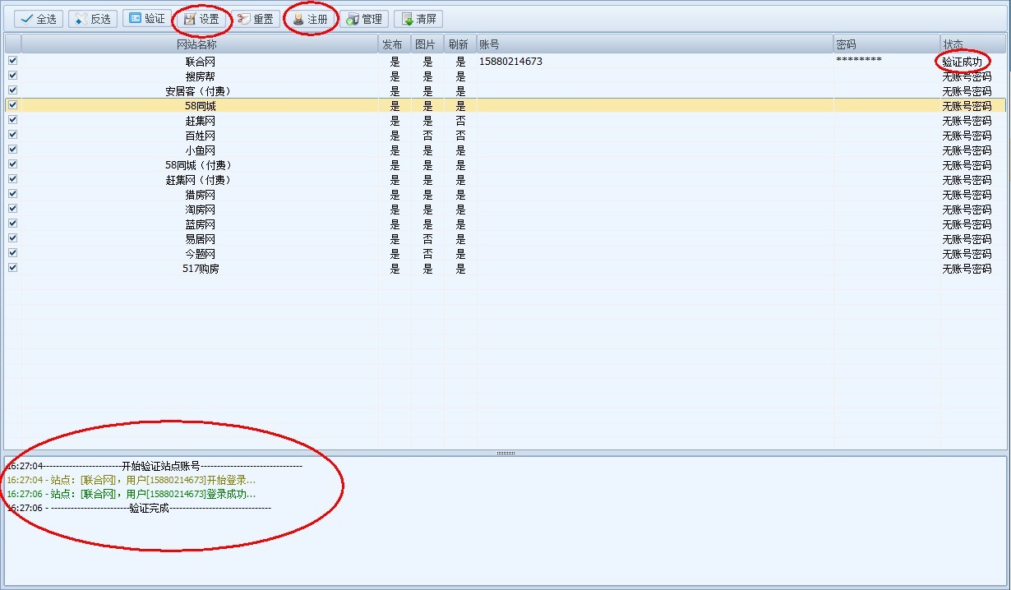This screenshot has width=1011, height=590.
Task: Open 设置 (settings) from the toolbar
Action: [201, 19]
